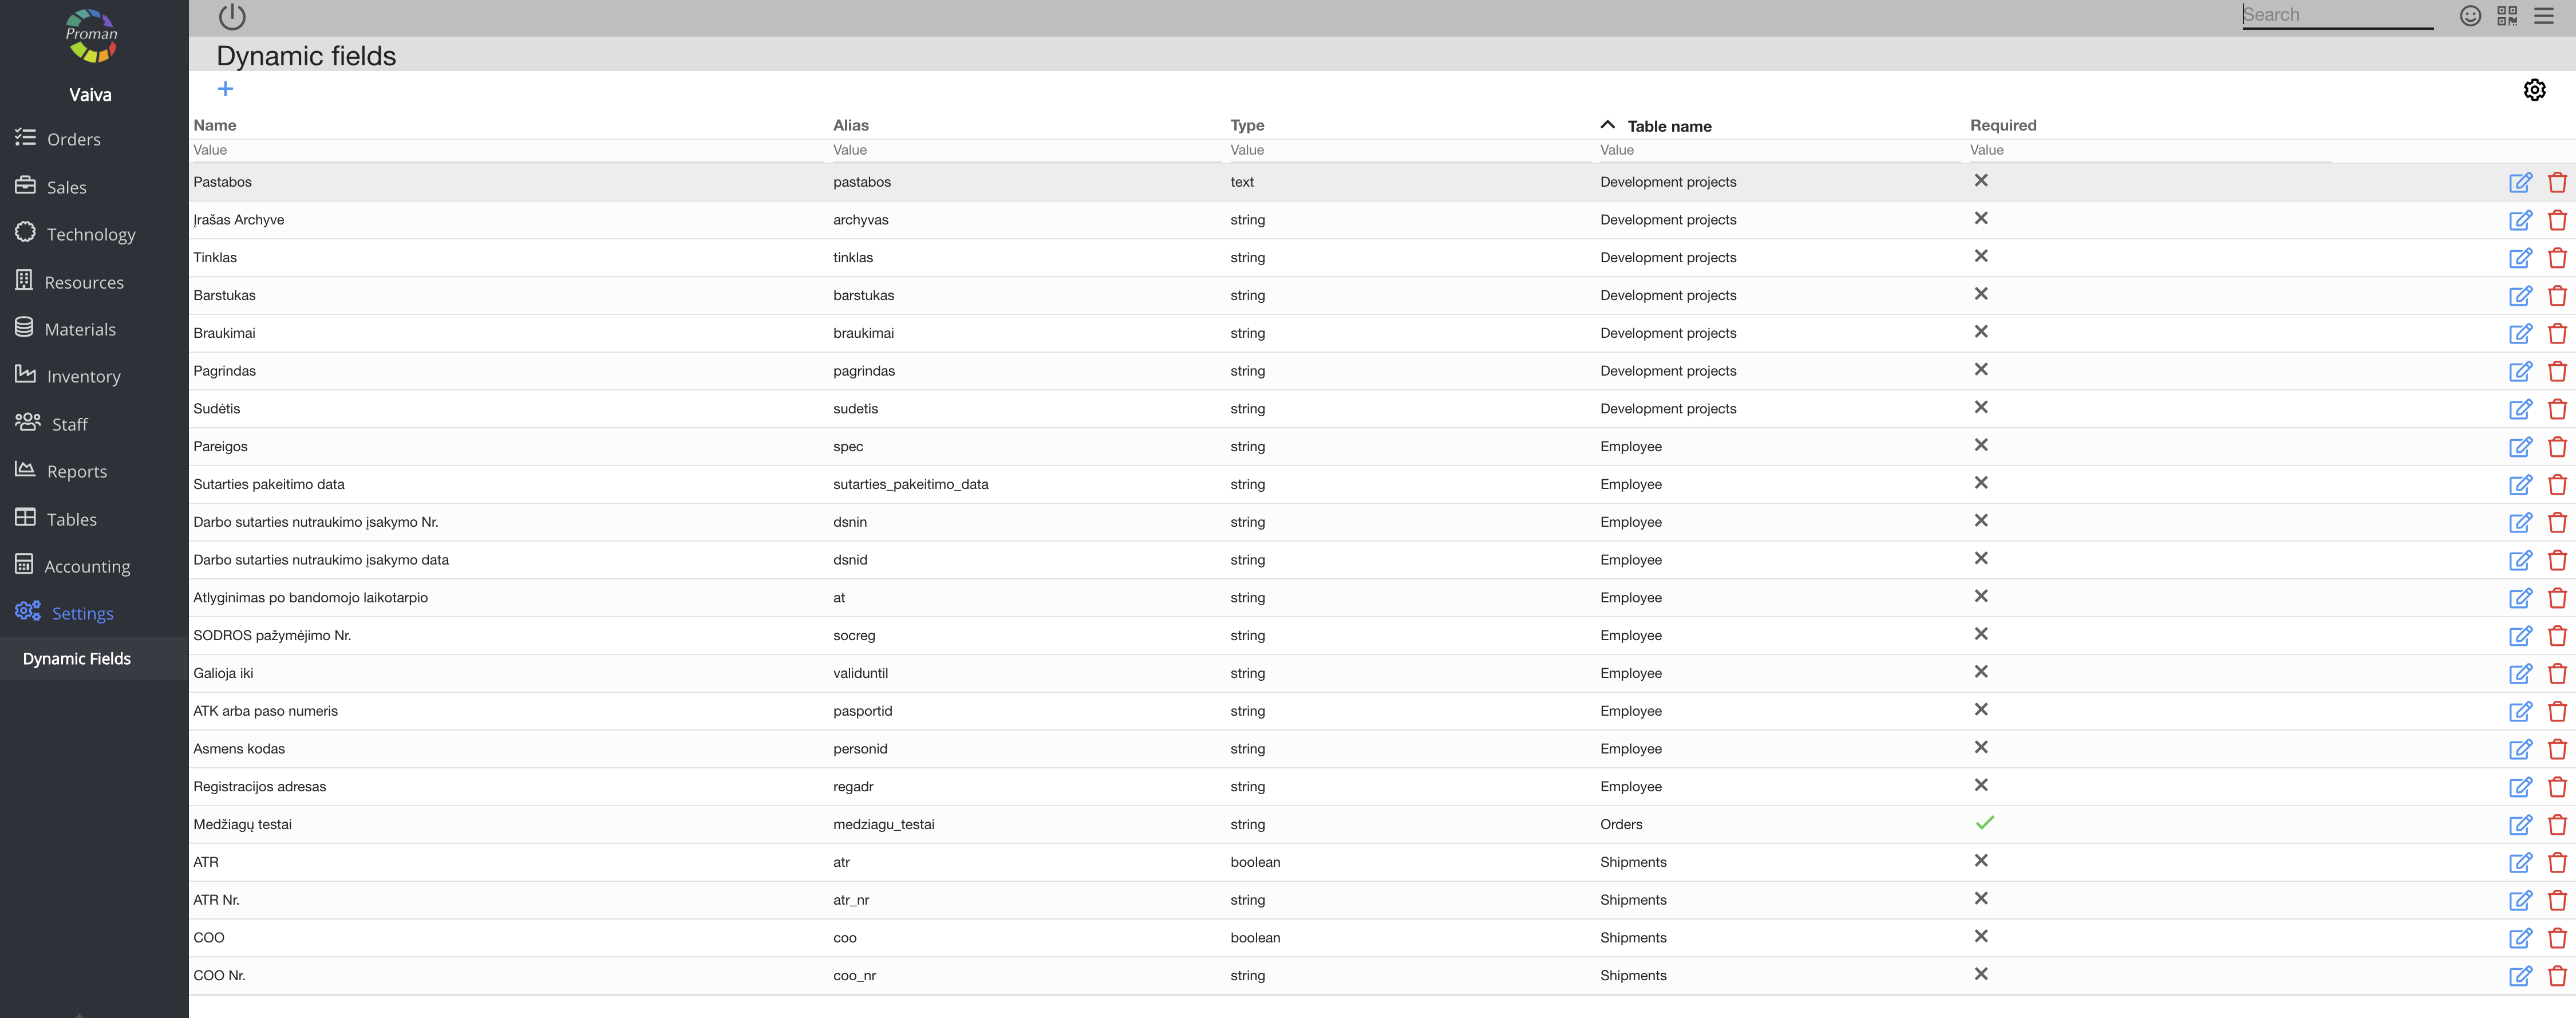Click the smiley face icon
The height and width of the screenshot is (1018, 2576).
pos(2469,16)
